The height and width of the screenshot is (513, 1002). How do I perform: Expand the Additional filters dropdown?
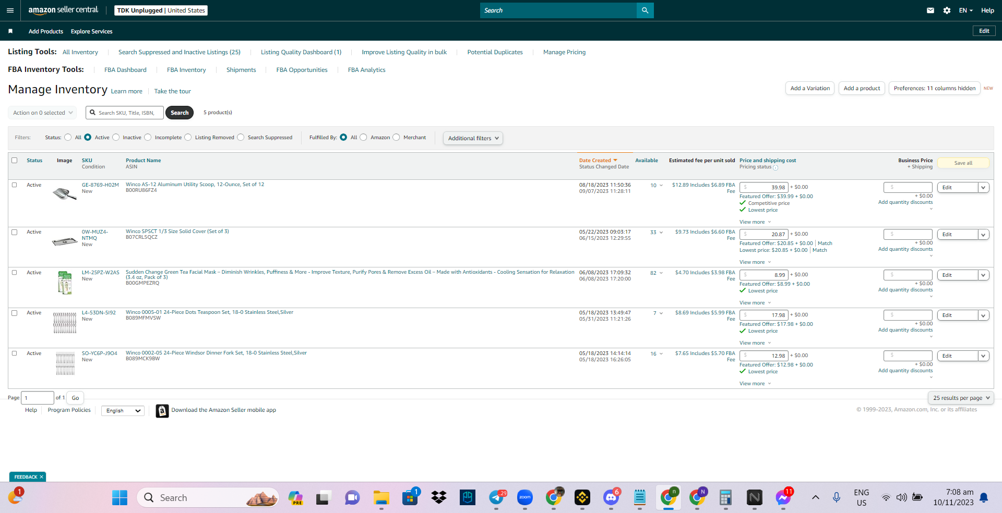473,138
